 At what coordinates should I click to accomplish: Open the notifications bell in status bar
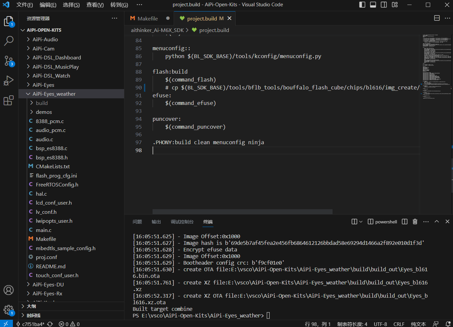(x=448, y=324)
